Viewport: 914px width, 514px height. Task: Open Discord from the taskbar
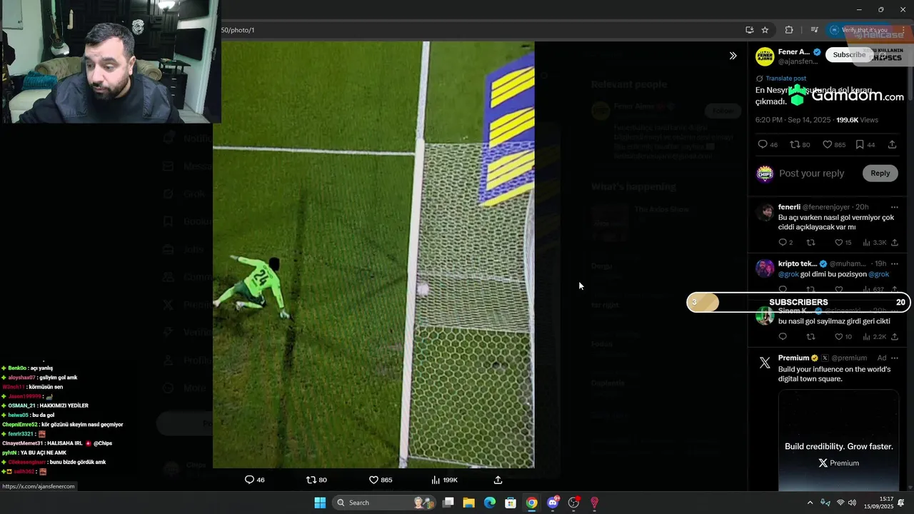pos(553,503)
